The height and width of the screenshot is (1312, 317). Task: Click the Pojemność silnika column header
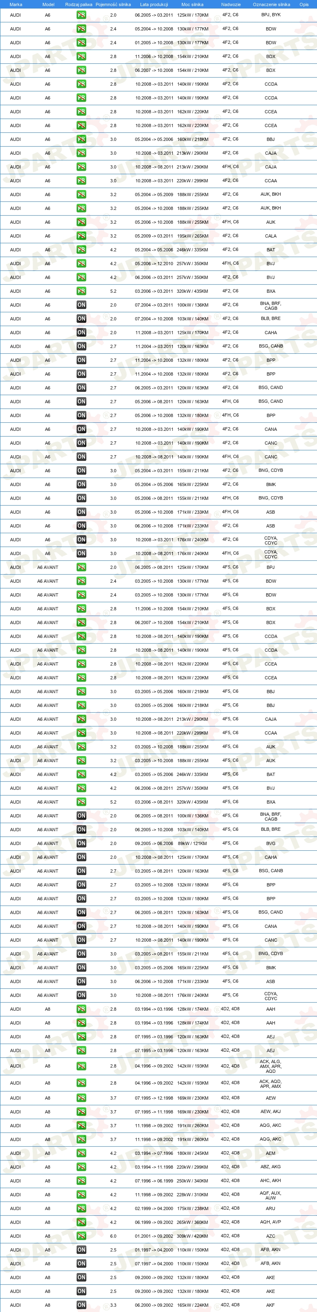[113, 4]
